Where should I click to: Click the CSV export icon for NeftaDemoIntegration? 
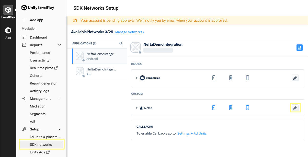(x=299, y=47)
